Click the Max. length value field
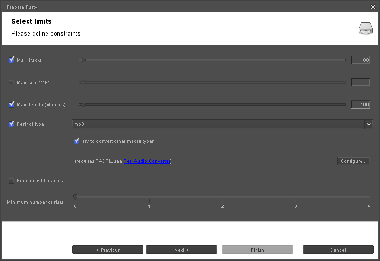This screenshot has width=380, height=261. click(361, 104)
